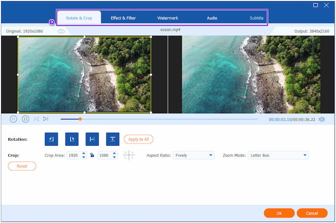Open the Subtitle tab
Viewport: 336px width, 223px height.
256,18
